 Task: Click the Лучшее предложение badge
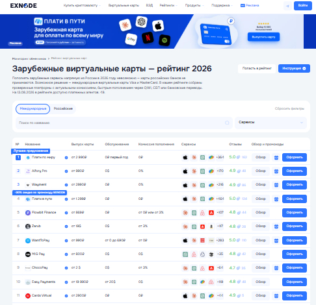pos(31,151)
